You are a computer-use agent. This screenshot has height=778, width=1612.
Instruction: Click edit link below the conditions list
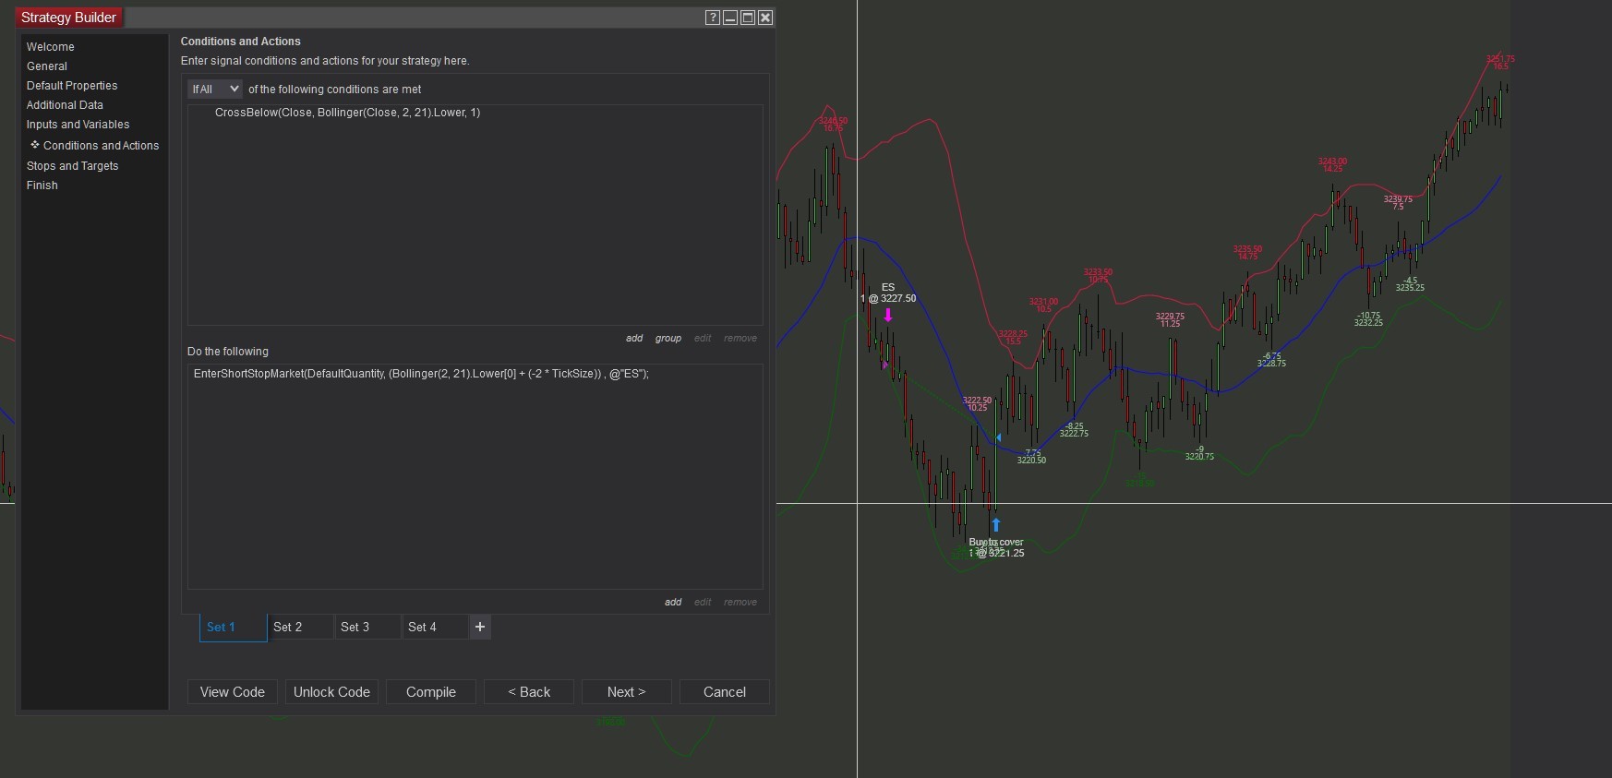pyautogui.click(x=703, y=339)
